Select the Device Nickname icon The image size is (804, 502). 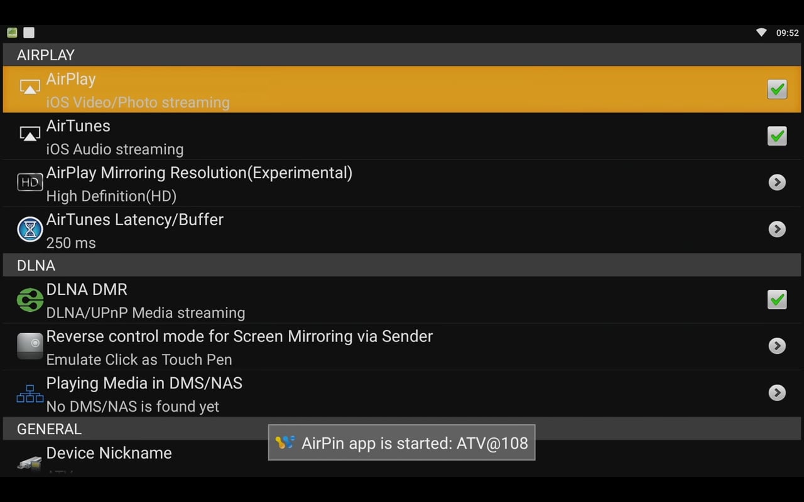pyautogui.click(x=30, y=462)
